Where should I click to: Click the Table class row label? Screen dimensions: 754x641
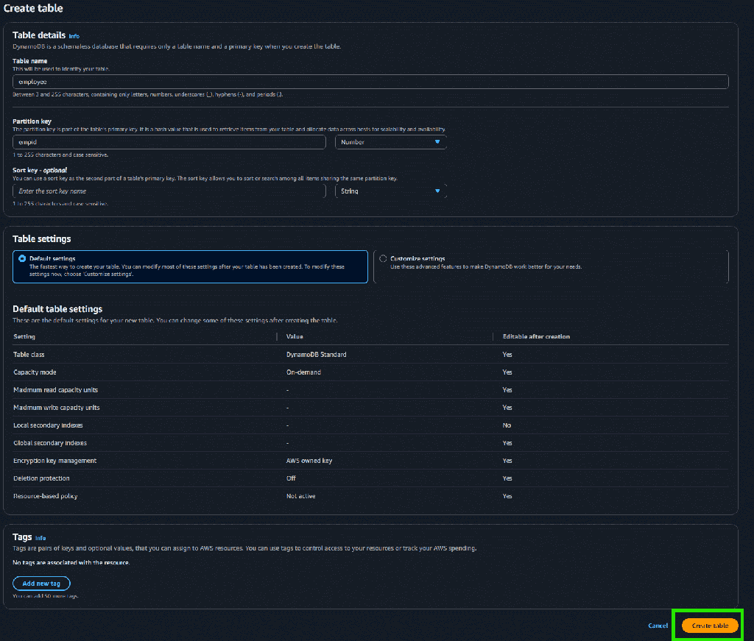coord(29,355)
